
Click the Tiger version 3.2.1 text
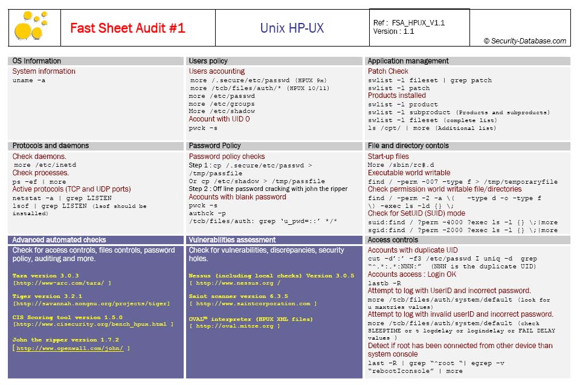point(48,296)
